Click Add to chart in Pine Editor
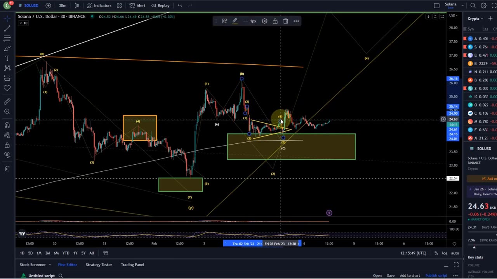The image size is (497, 279). tap(410, 276)
